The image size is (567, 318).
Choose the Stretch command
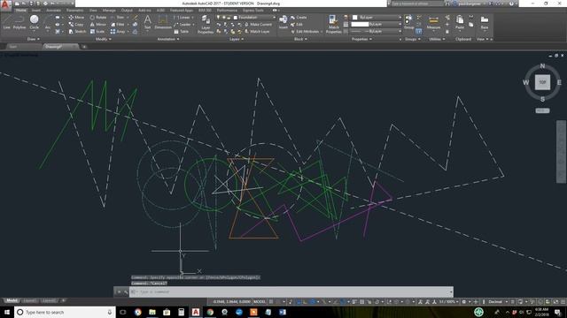pos(77,32)
